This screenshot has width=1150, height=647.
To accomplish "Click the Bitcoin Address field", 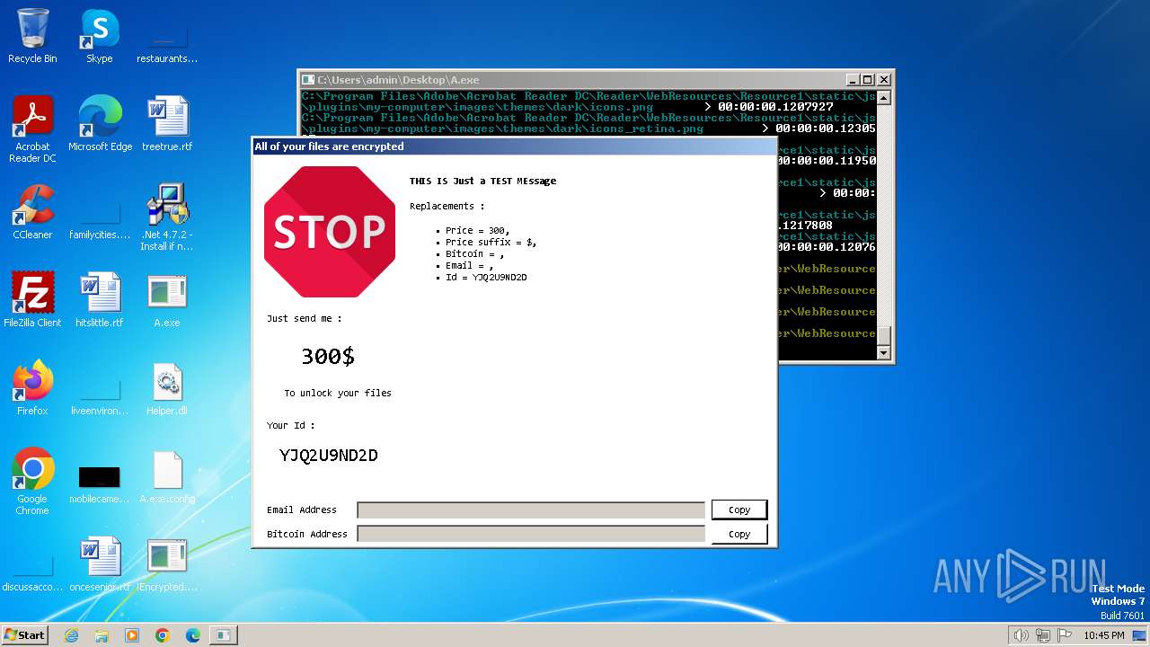I will tap(531, 534).
